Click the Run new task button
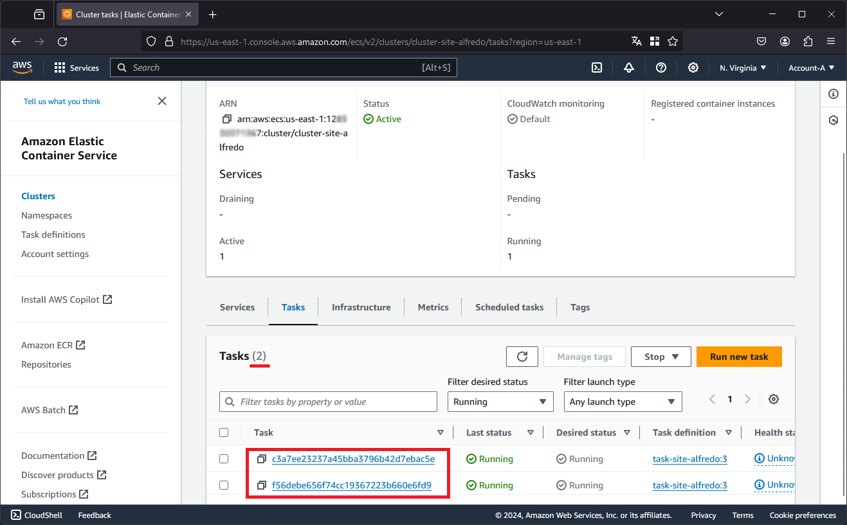The image size is (847, 525). pyautogui.click(x=739, y=357)
